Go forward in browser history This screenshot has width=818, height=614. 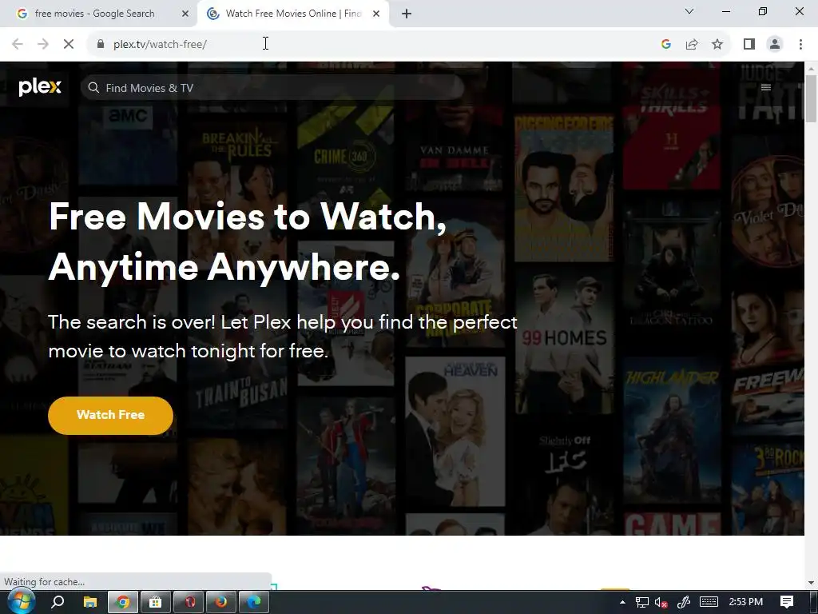(x=43, y=45)
